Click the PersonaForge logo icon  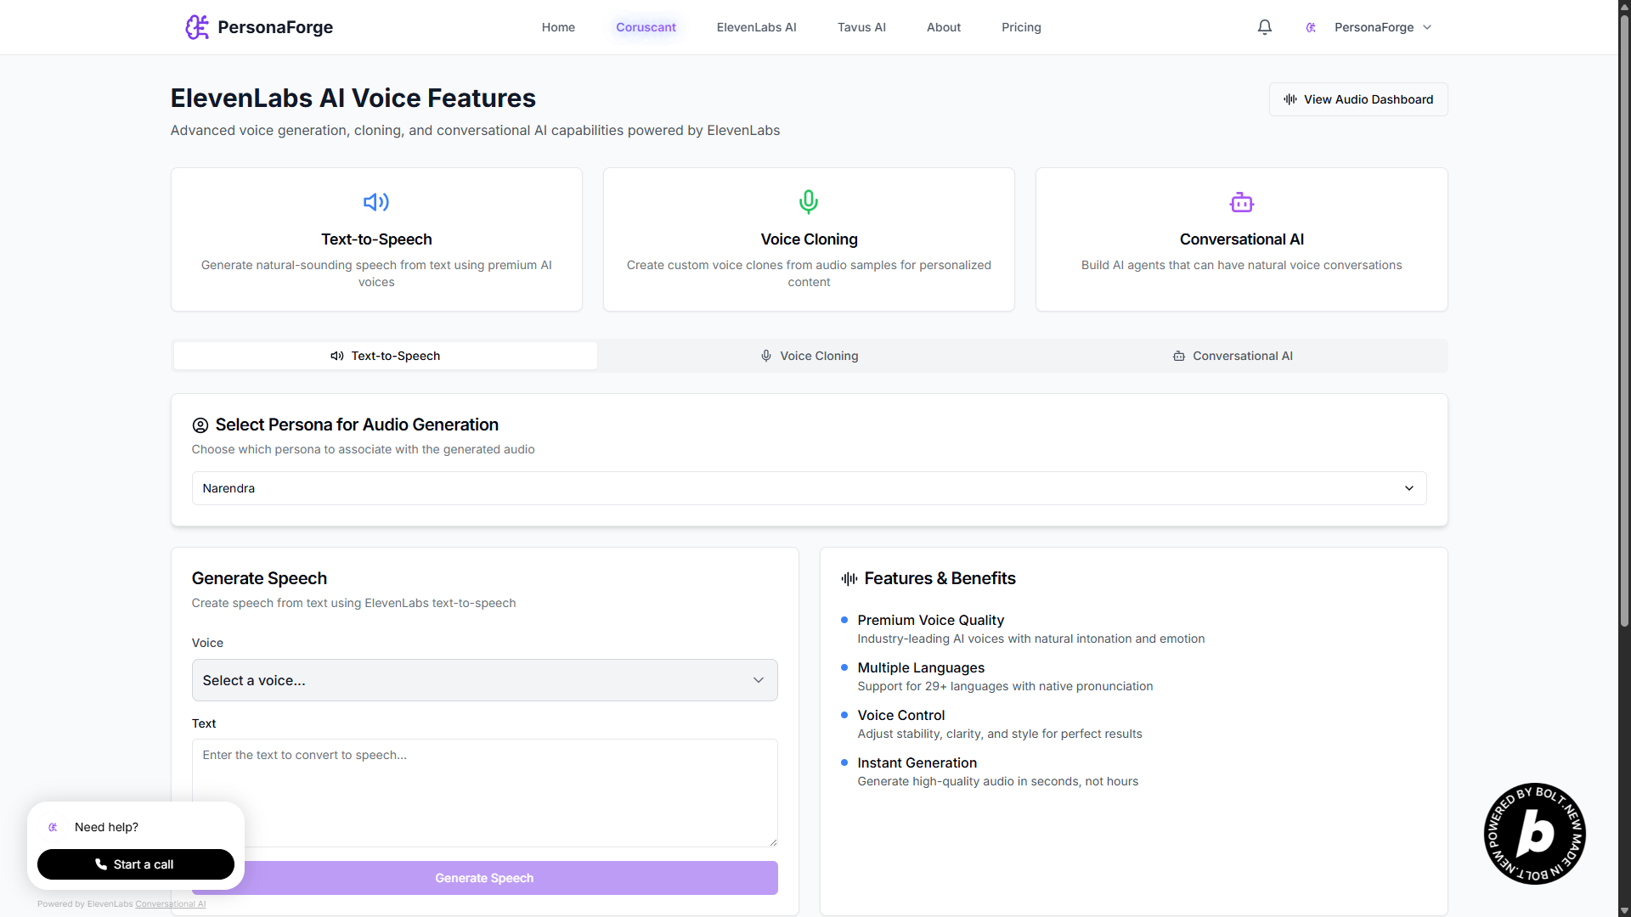[x=197, y=27]
